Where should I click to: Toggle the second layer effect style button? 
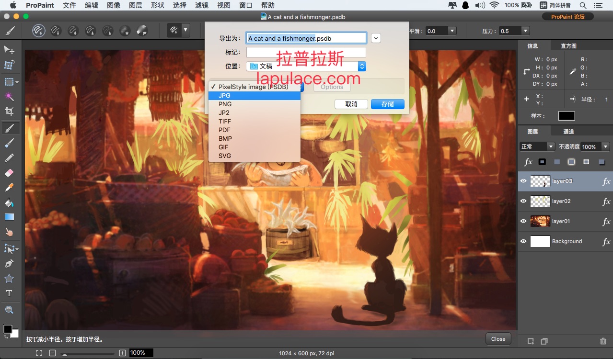pos(557,162)
